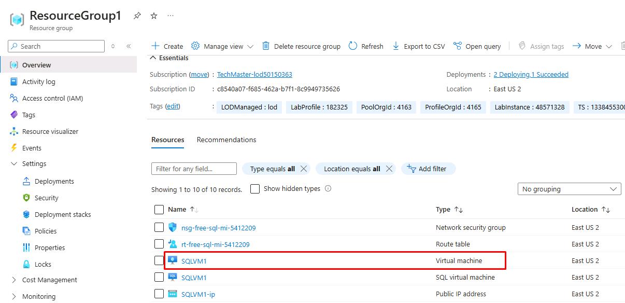Sort the resources by the Location column
625x303 pixels.
point(591,210)
